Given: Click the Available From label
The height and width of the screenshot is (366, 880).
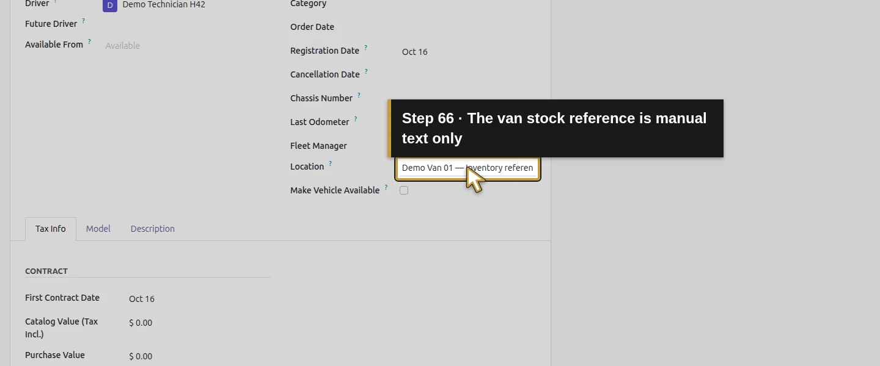Looking at the screenshot, I should [x=54, y=45].
